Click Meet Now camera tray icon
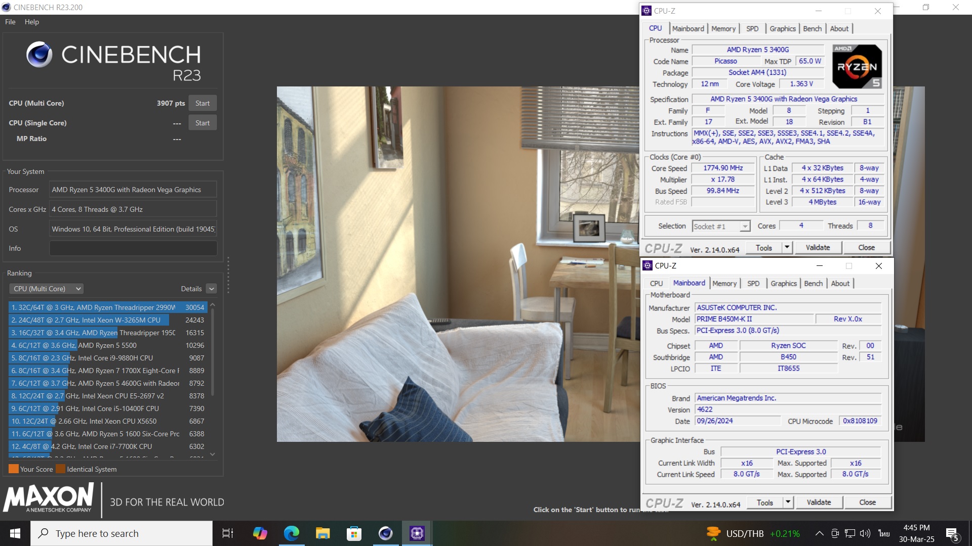Viewport: 972px width, 546px height. pyautogui.click(x=835, y=533)
